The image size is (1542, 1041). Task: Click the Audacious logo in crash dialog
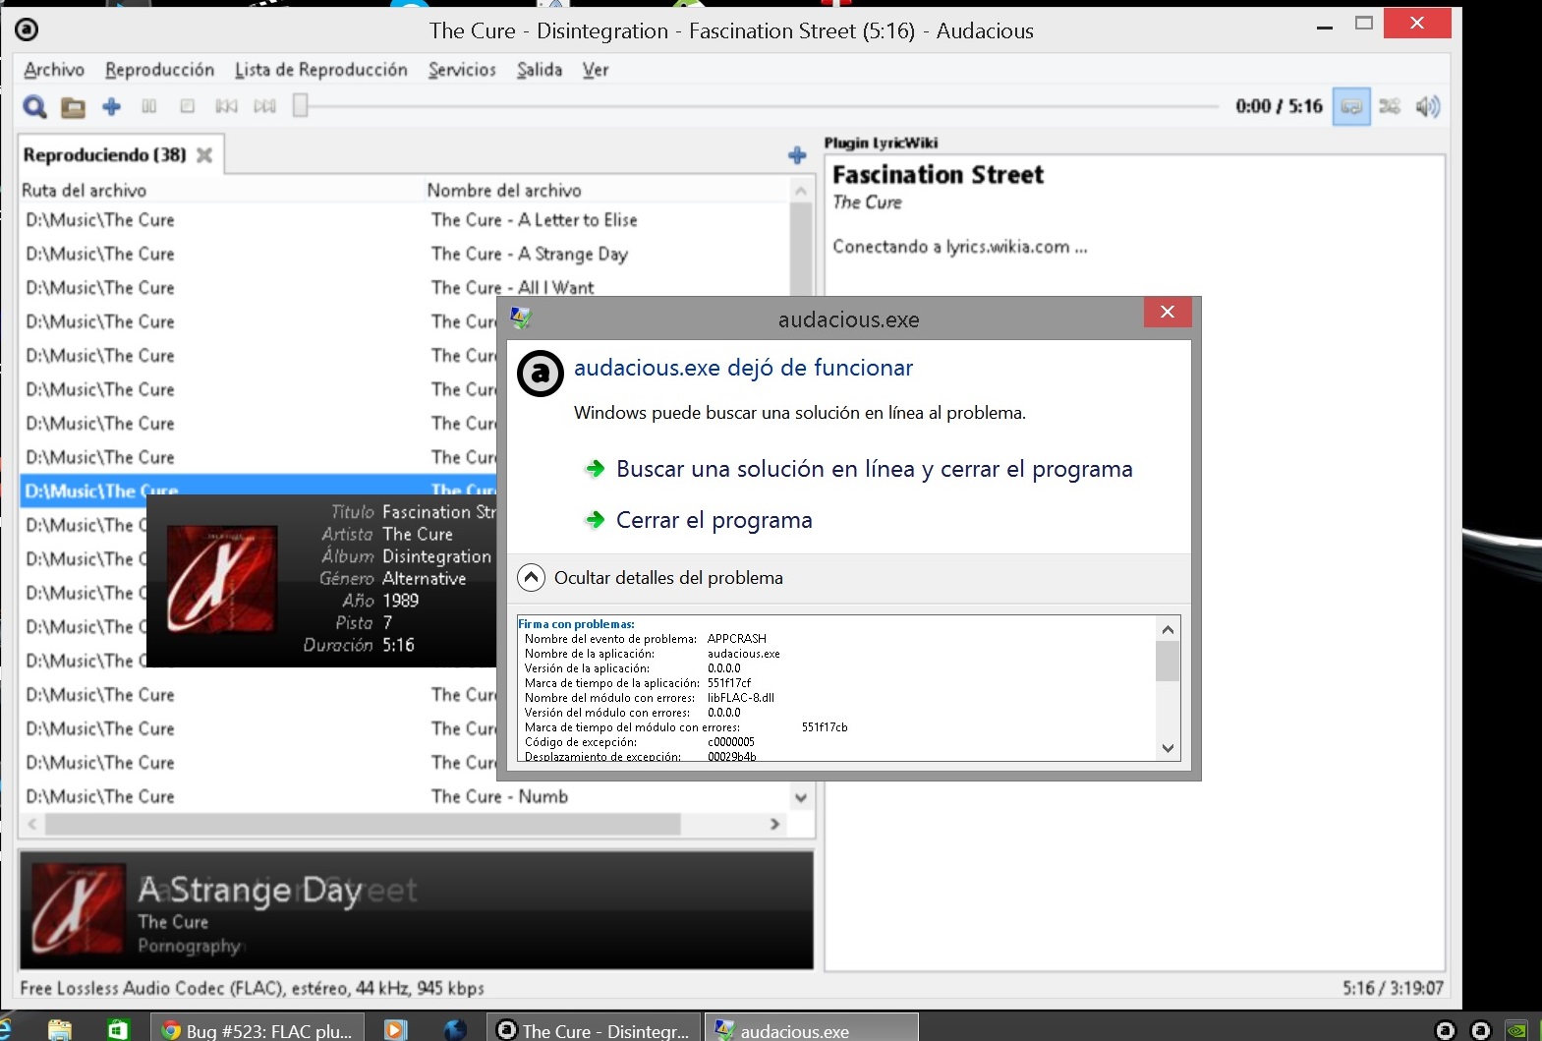tap(540, 374)
